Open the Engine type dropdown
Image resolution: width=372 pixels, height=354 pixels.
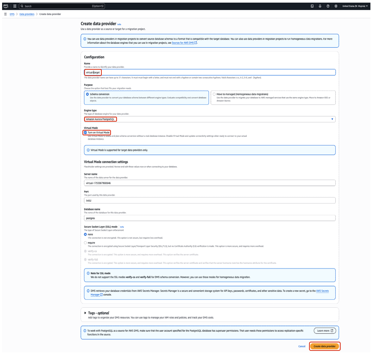pos(210,119)
